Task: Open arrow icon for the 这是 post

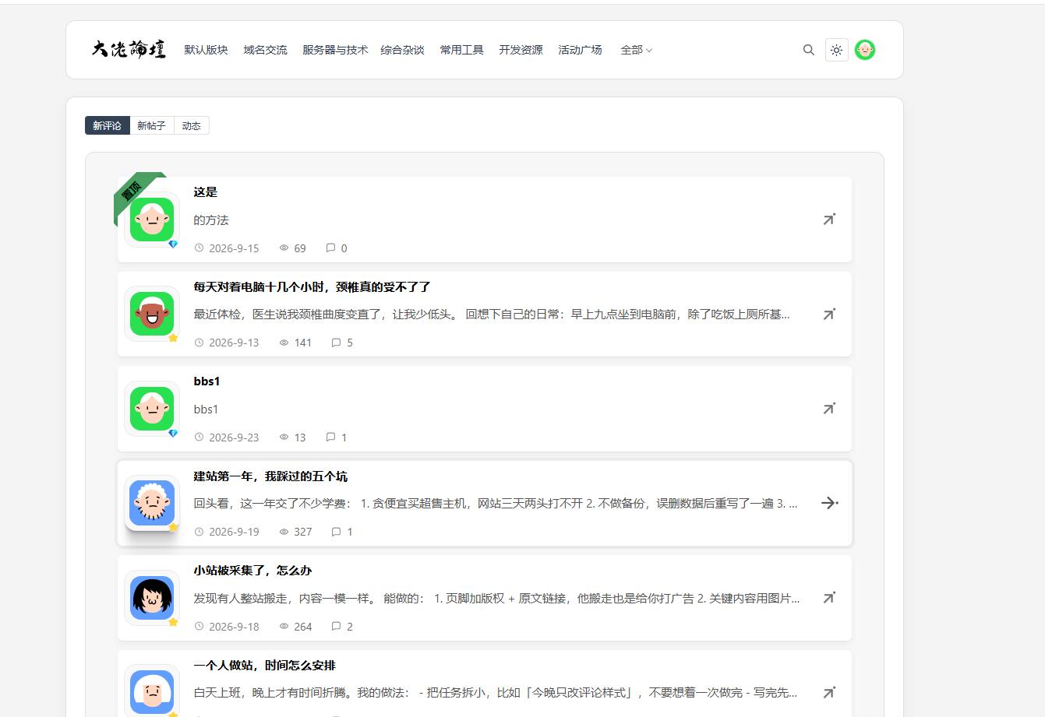Action: [829, 220]
